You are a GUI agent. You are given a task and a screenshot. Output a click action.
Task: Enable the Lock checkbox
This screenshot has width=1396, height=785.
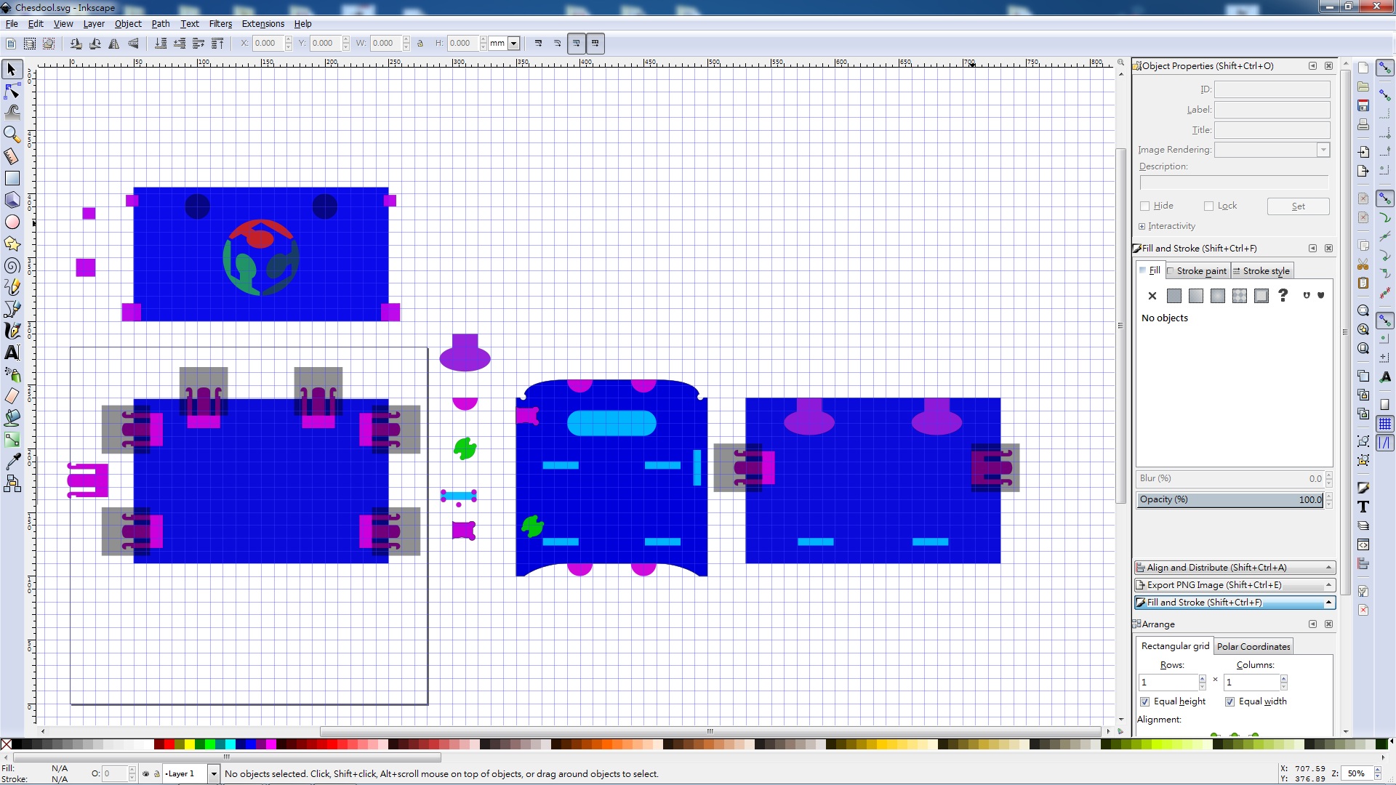[1208, 206]
